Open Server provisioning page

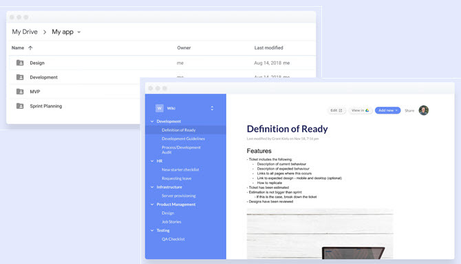coord(178,196)
